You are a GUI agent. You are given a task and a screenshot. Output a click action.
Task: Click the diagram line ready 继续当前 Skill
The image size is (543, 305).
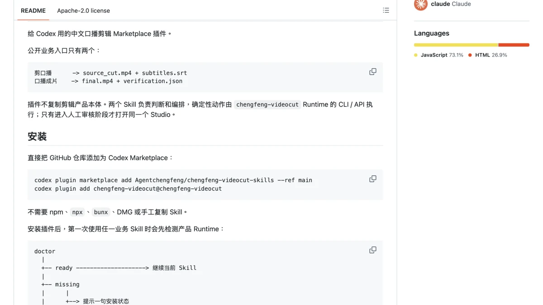coord(119,268)
